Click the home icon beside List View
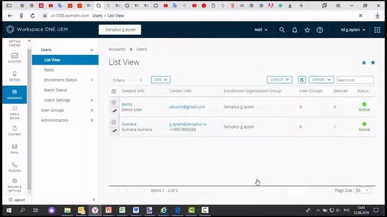 pyautogui.click(x=364, y=63)
